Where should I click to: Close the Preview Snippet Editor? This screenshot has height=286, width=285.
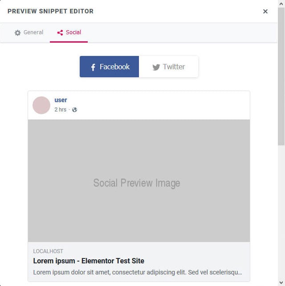coord(265,12)
